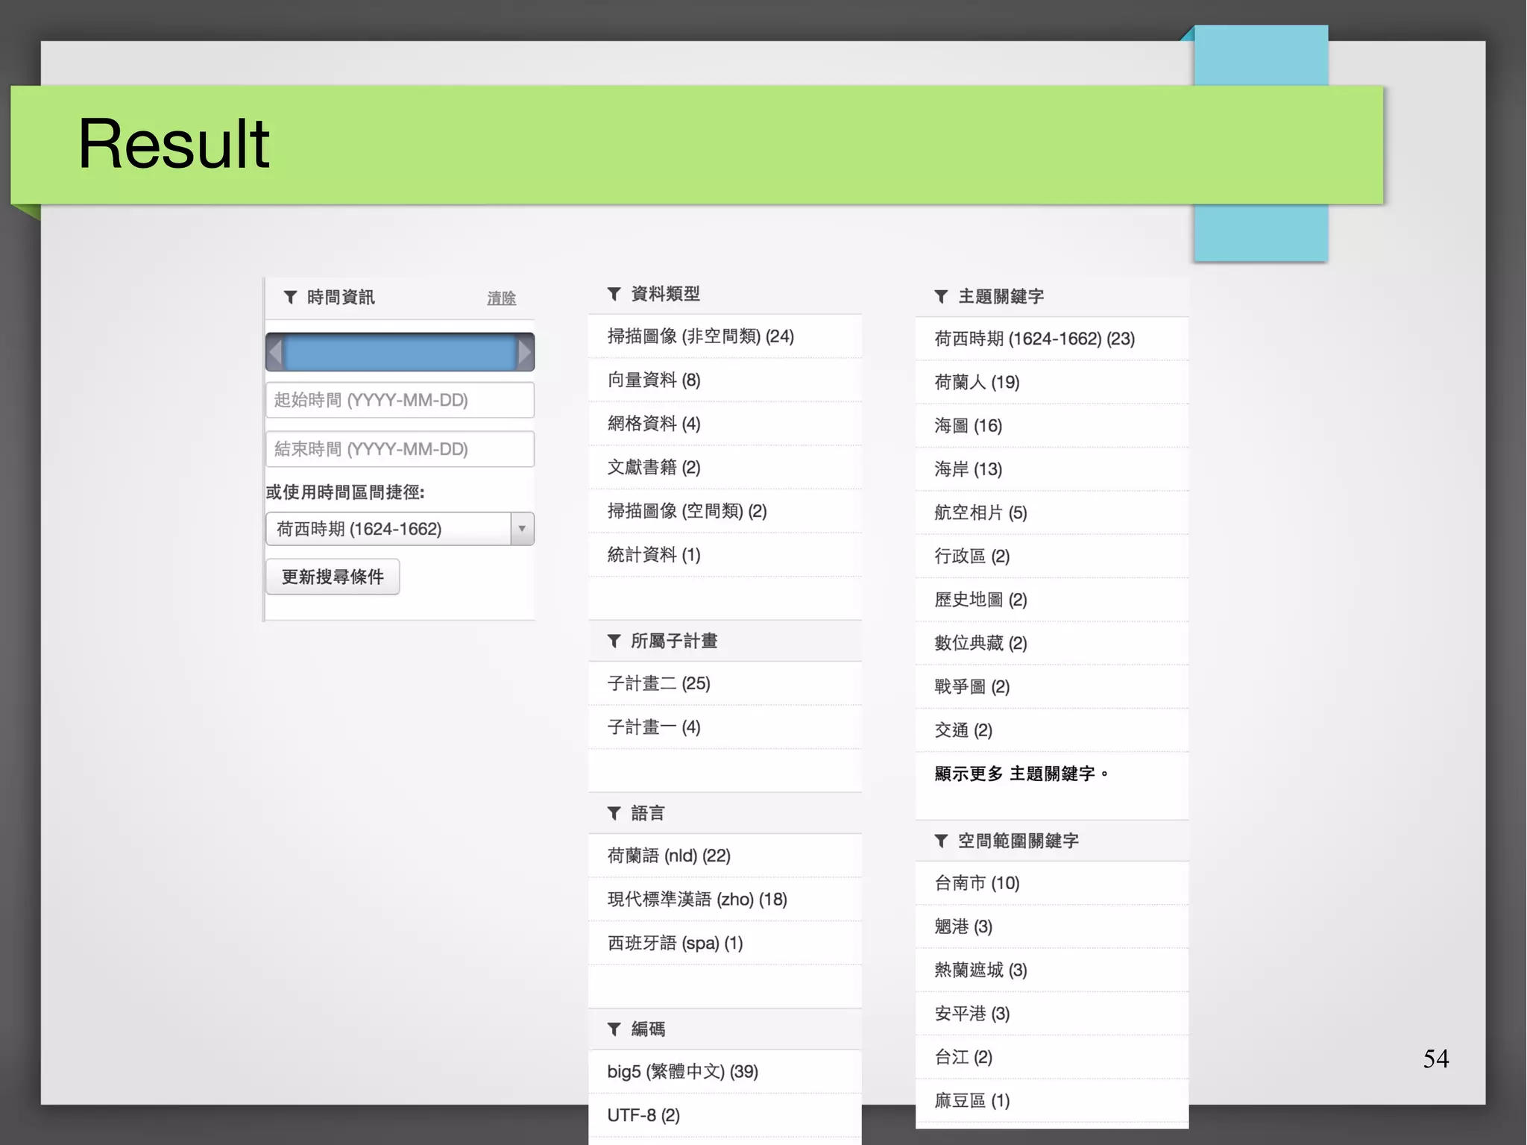Screen dimensions: 1527x1145
Task: Click the filter icon beside 時間資訊
Action: click(291, 298)
